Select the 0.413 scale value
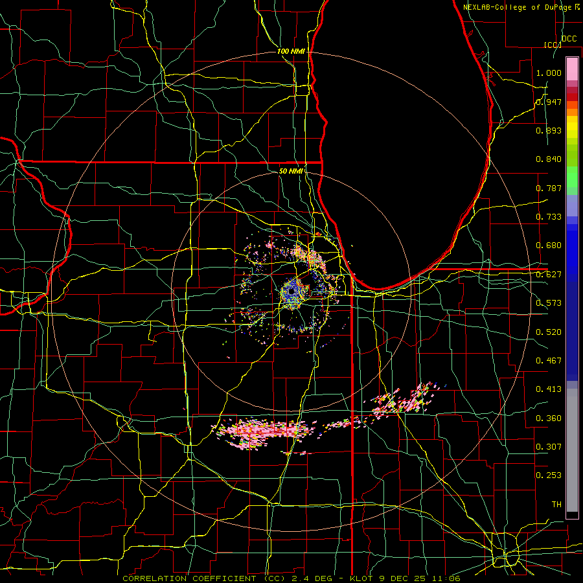The image size is (583, 583). (549, 389)
